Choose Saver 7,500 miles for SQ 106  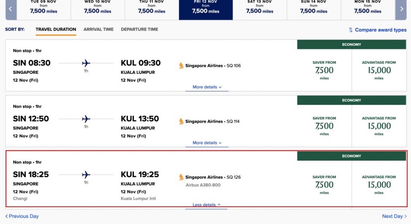point(324,70)
